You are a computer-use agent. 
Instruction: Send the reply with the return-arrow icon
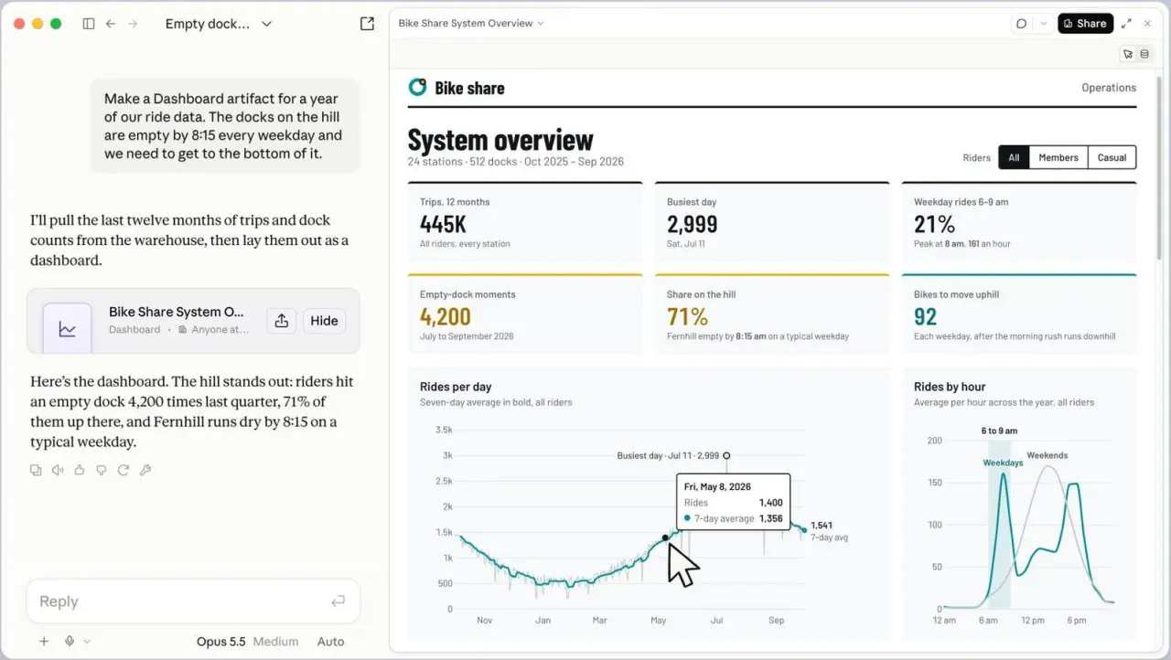click(338, 601)
